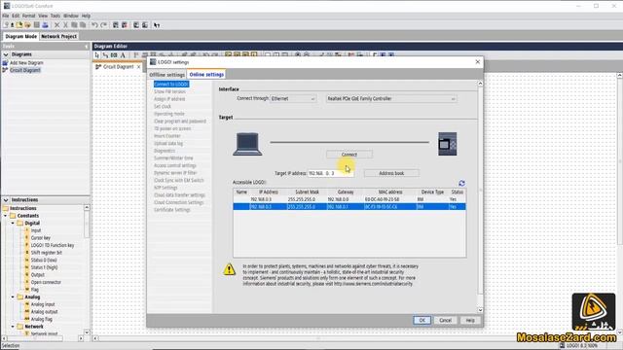Select 'Operating mode' in settings list

coord(168,114)
